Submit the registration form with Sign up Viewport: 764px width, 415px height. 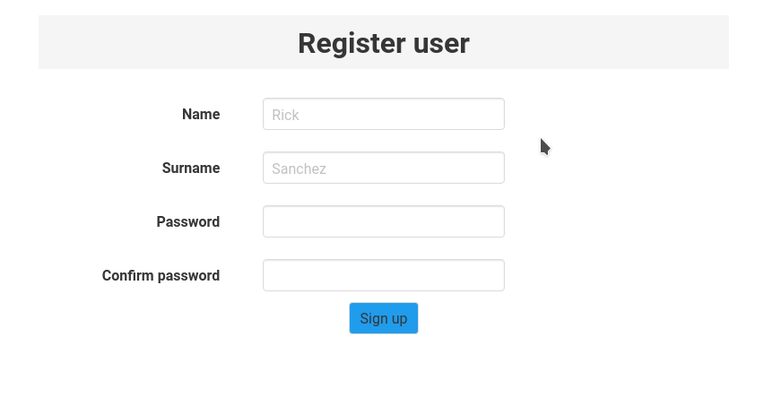[x=383, y=318]
